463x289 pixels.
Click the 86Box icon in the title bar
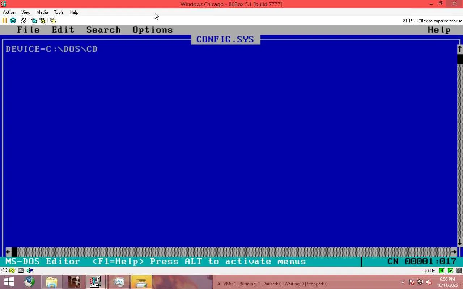4,4
